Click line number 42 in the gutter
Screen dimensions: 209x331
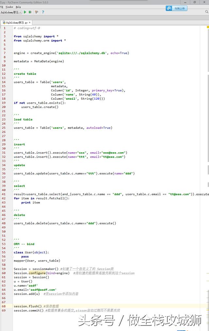coord(4,198)
